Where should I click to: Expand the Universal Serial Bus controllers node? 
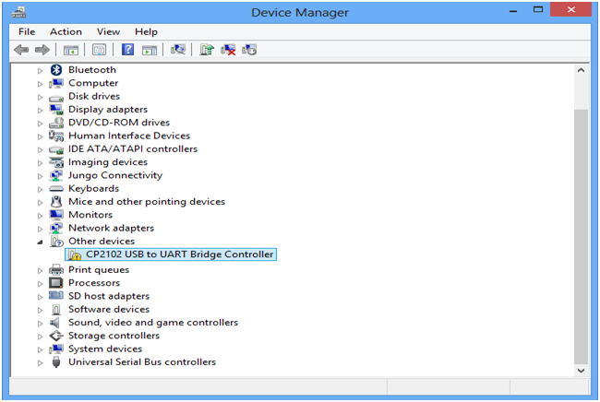pyautogui.click(x=40, y=362)
